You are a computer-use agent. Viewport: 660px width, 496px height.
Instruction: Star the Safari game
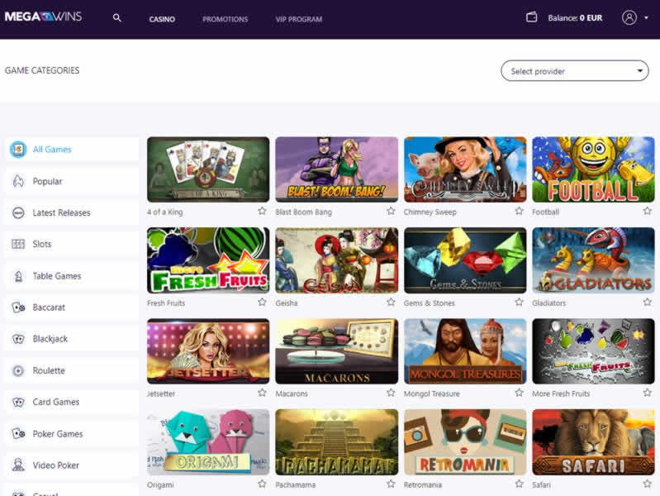pos(648,484)
